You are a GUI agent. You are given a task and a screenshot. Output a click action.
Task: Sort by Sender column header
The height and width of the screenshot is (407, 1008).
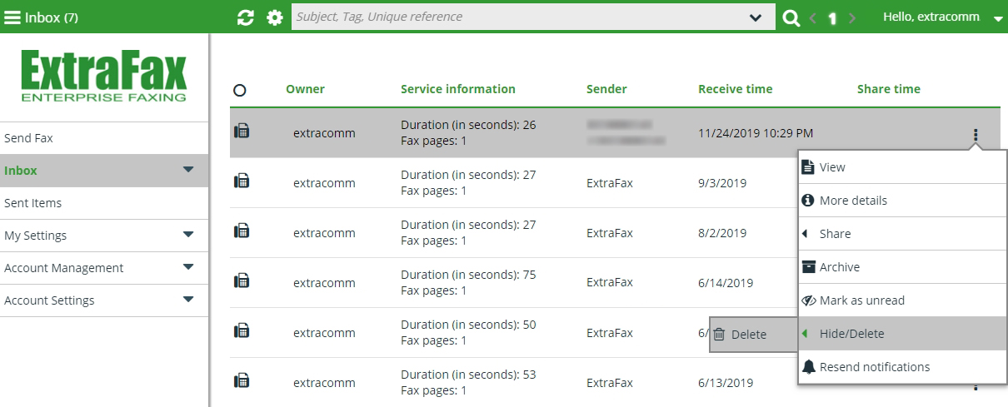tap(606, 89)
